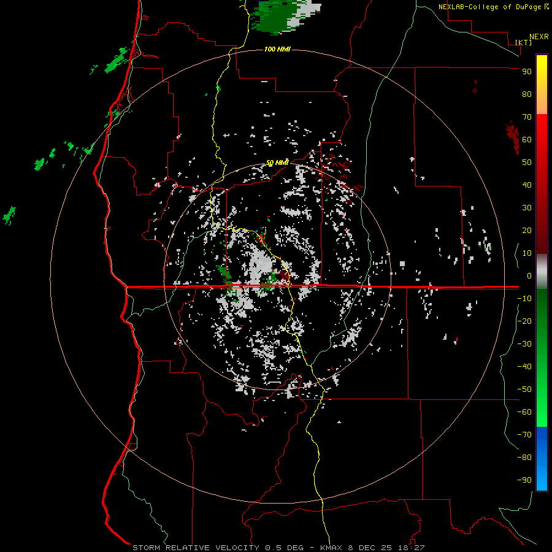Select the -80 scale value
This screenshot has height=552, width=552.
524,458
